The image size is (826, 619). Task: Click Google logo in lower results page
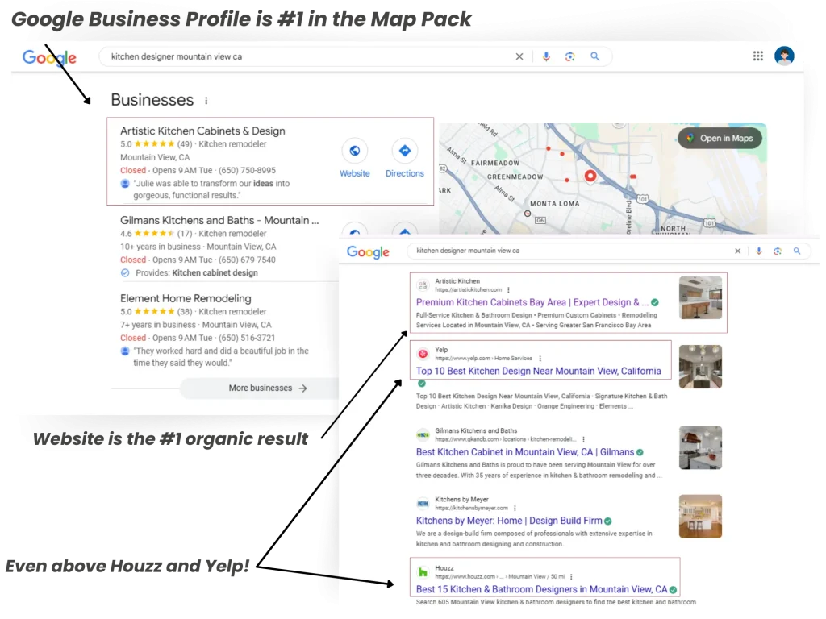coord(368,252)
